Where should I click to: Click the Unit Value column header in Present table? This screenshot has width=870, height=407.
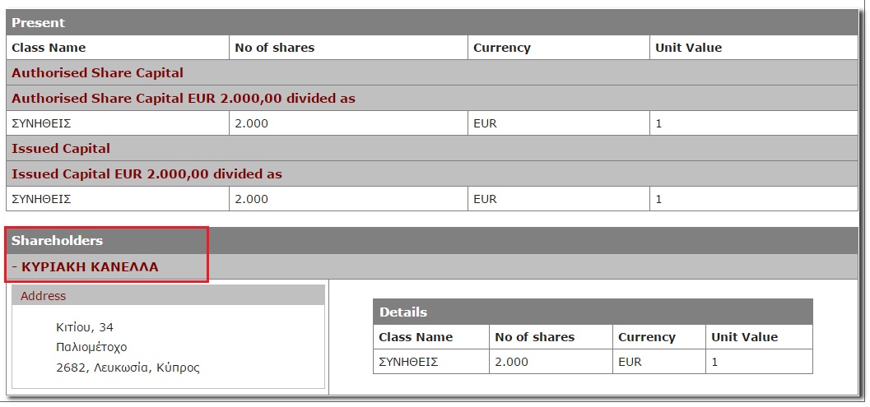point(688,48)
